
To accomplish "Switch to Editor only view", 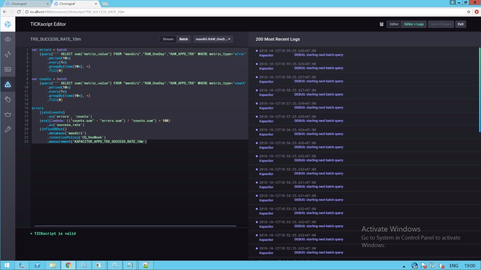I will click(x=394, y=24).
